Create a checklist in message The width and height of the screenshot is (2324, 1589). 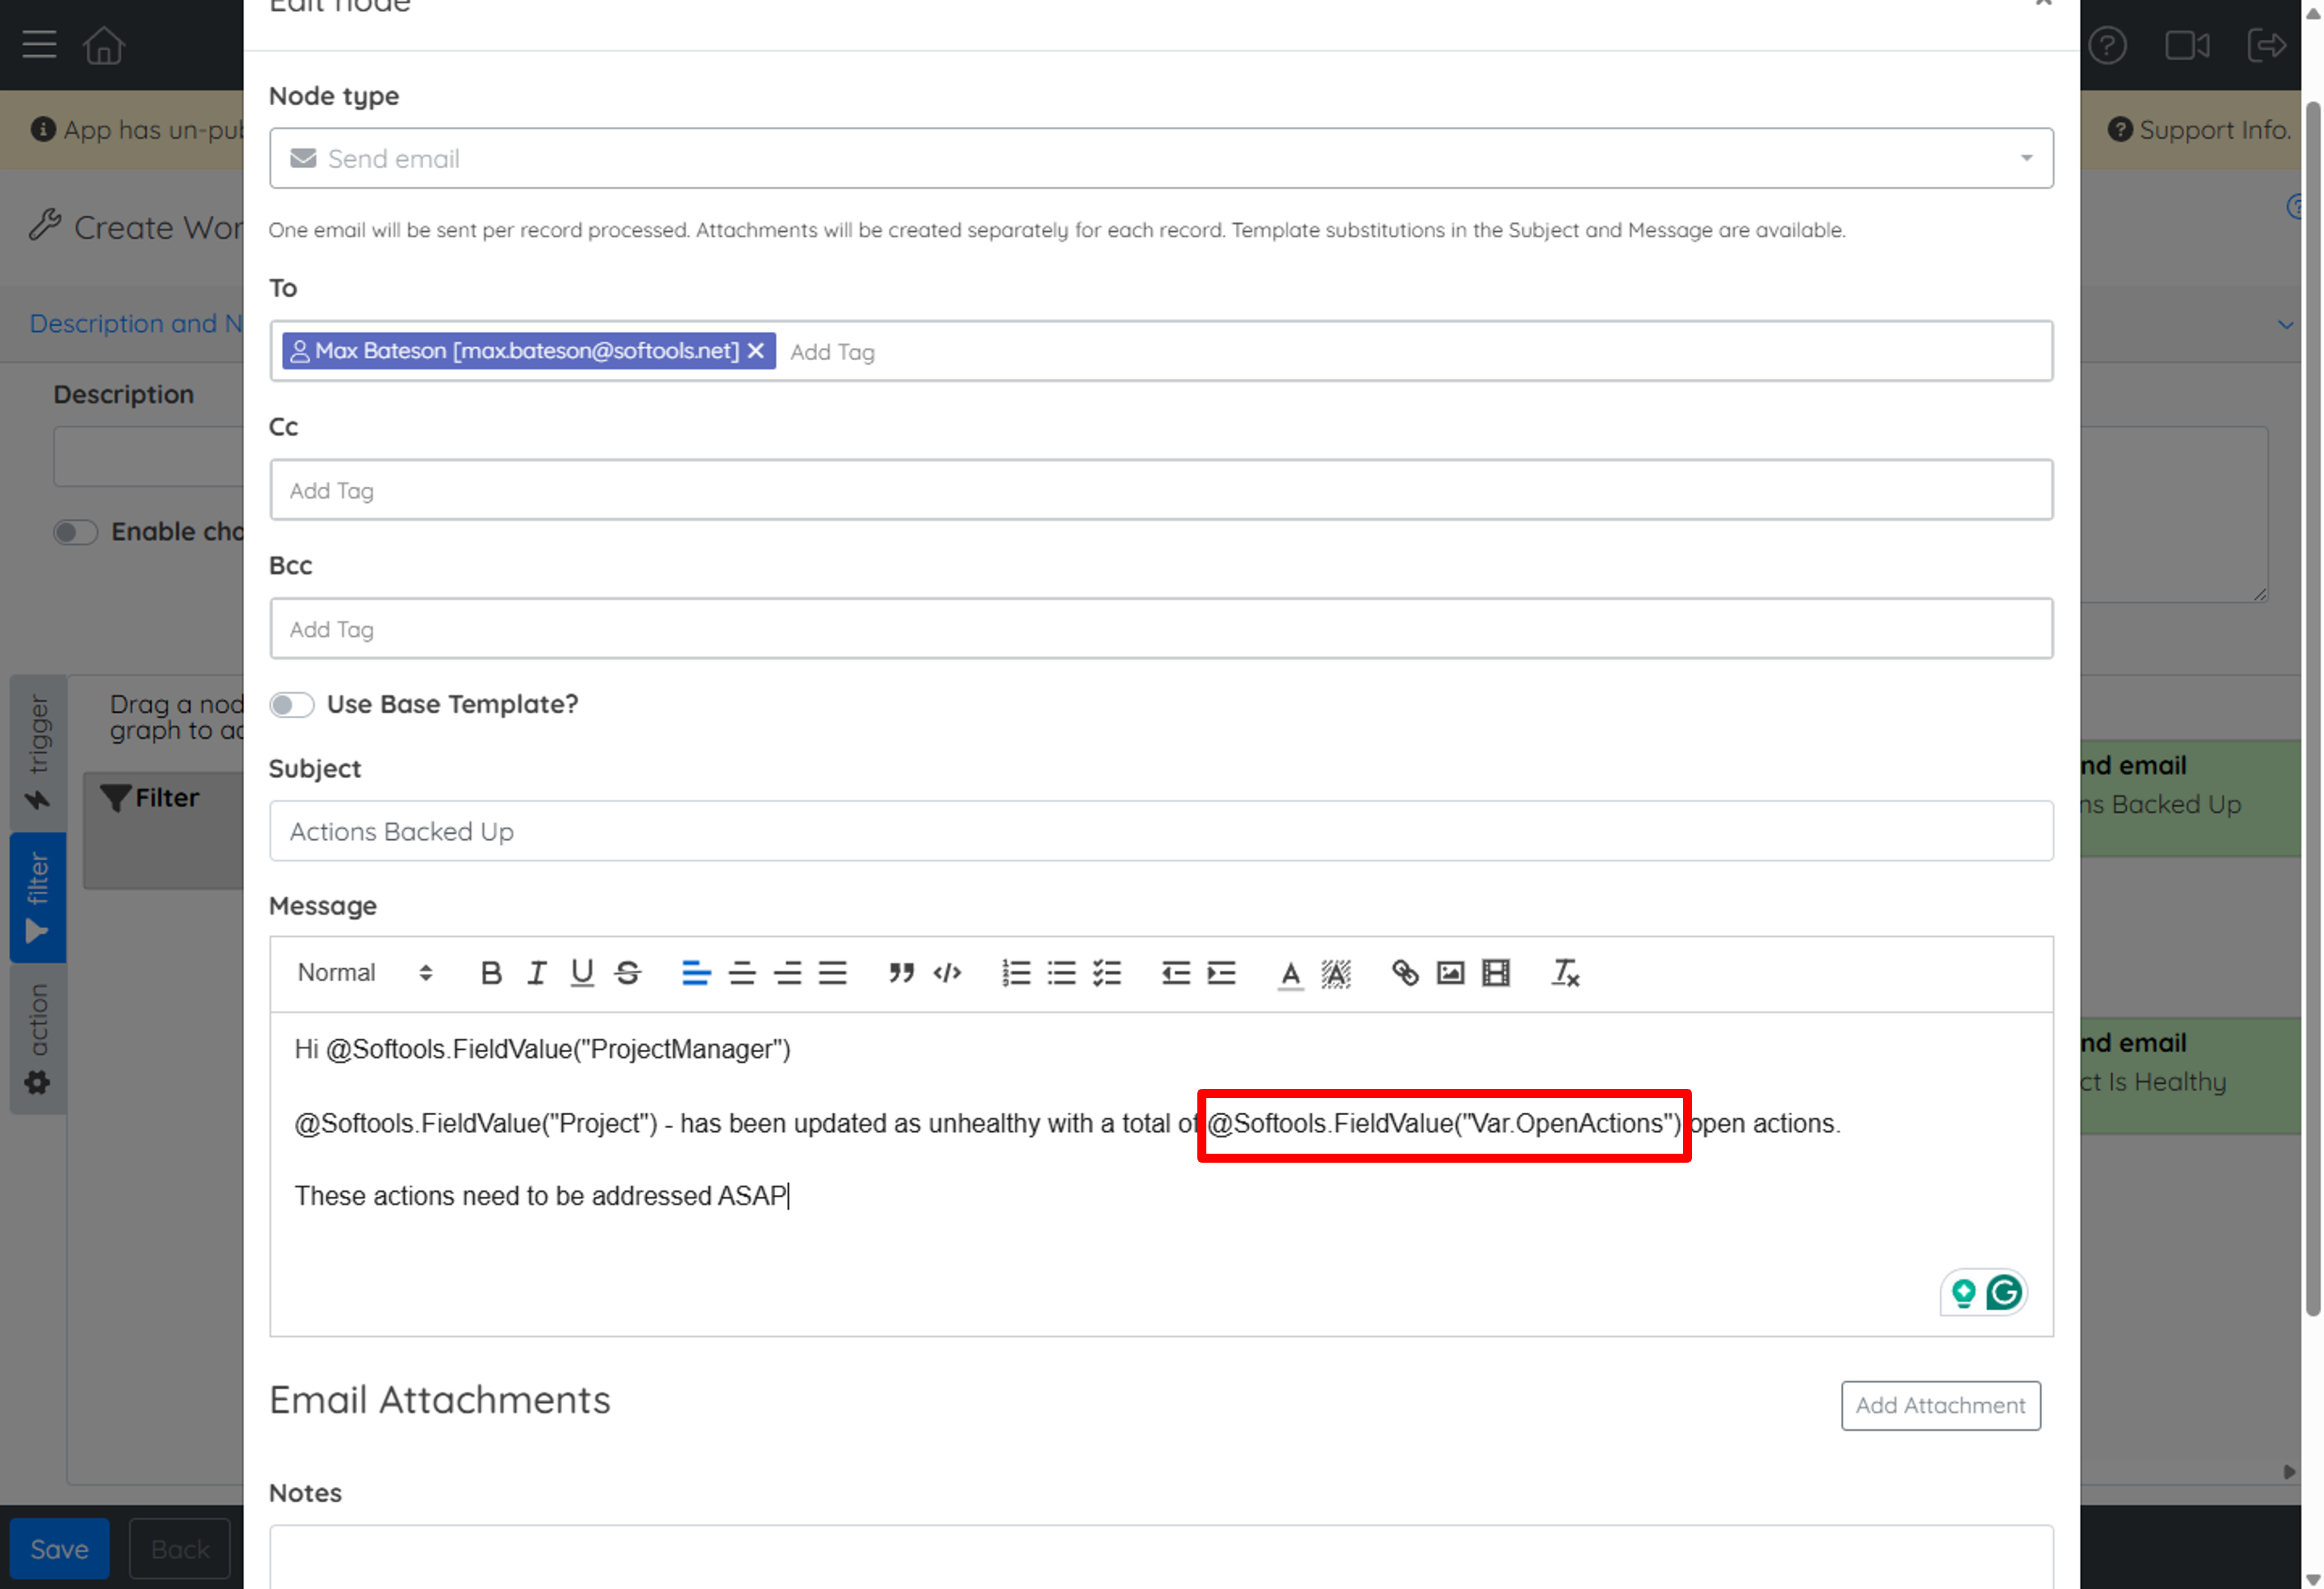1107,973
